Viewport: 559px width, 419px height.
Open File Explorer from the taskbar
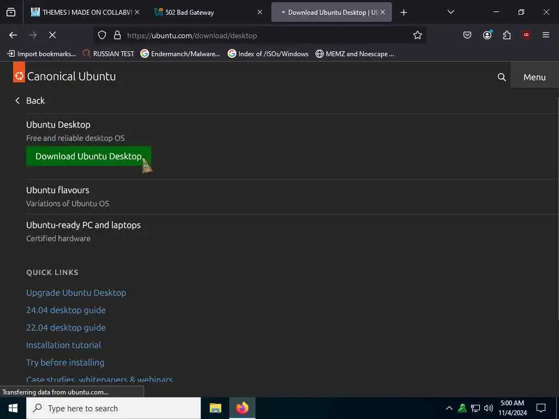click(x=215, y=408)
